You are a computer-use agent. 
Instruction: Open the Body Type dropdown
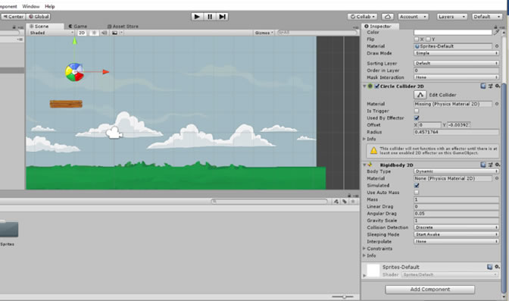point(456,171)
